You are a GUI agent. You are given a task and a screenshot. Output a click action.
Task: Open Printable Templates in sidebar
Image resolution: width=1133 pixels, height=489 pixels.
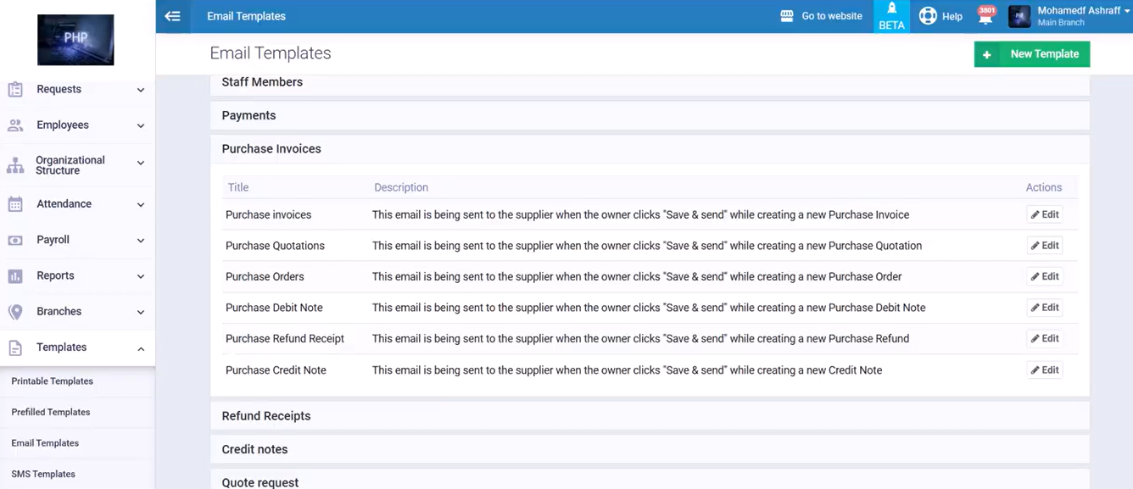(53, 381)
